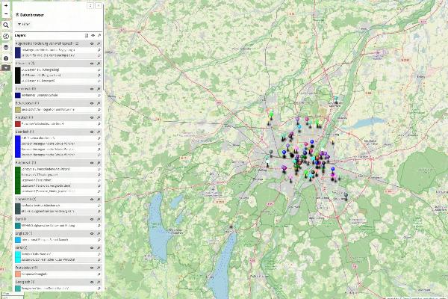Open the entry under the olive-swatch group
The width and height of the screenshot is (448, 299).
[48, 110]
